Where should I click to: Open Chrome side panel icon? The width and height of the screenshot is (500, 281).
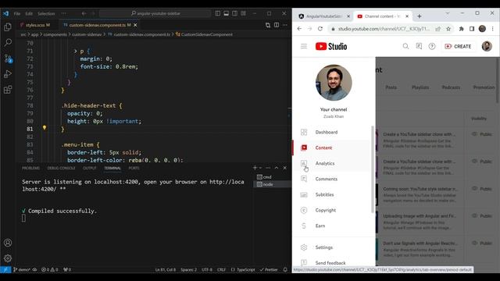(472, 29)
